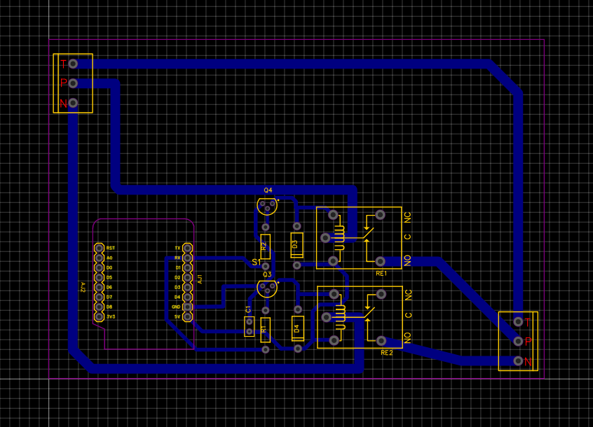Select the wide track running along the board bottom
The image size is (593, 427).
click(x=227, y=369)
